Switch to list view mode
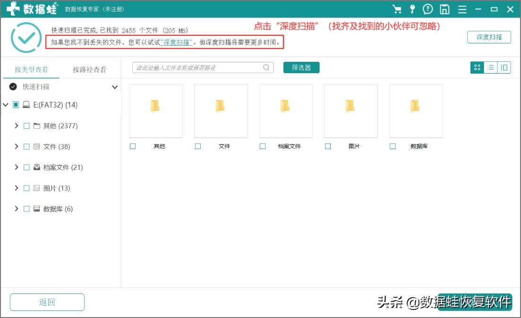The width and height of the screenshot is (521, 318). point(491,67)
